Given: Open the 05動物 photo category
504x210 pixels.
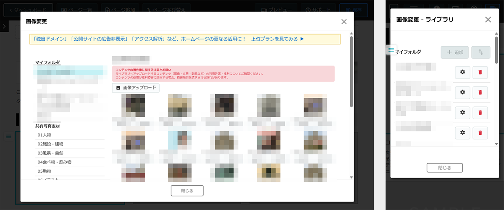Looking at the screenshot, I should (44, 171).
